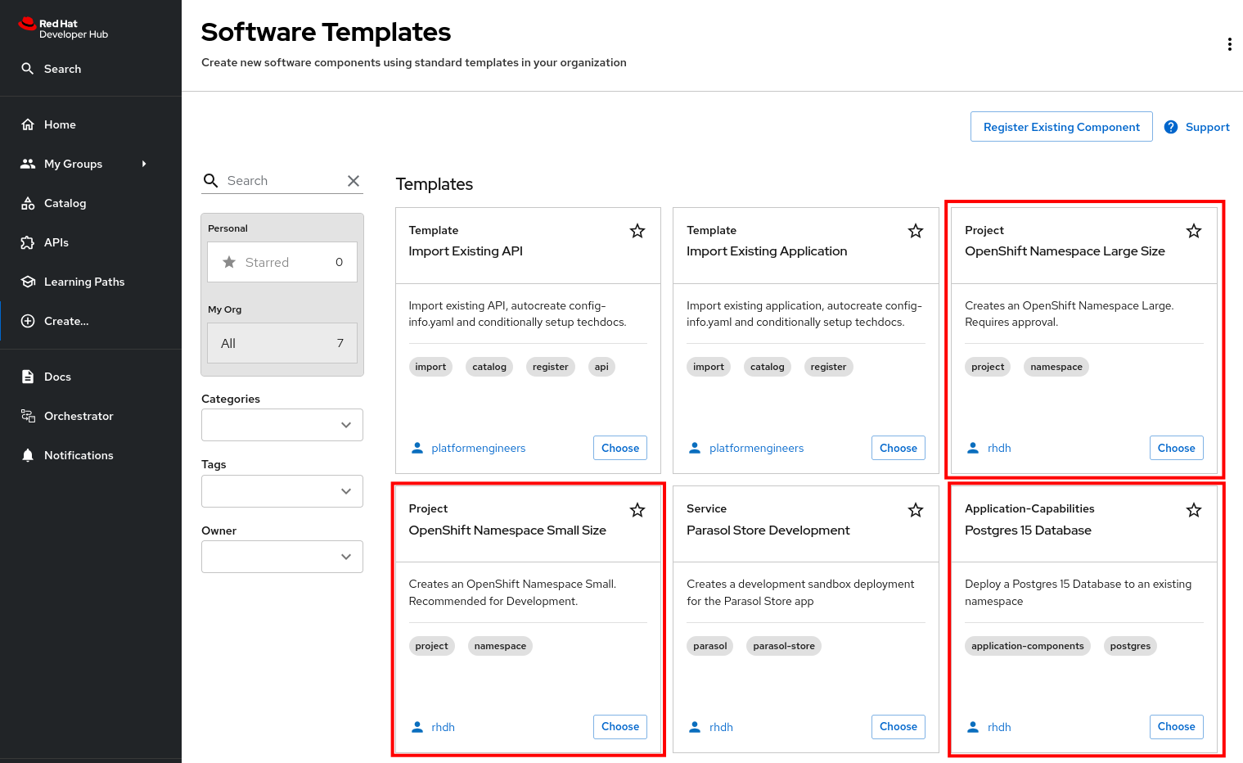Star OpenShift Namespace Large Size template
This screenshot has height=763, width=1243.
click(x=1194, y=231)
